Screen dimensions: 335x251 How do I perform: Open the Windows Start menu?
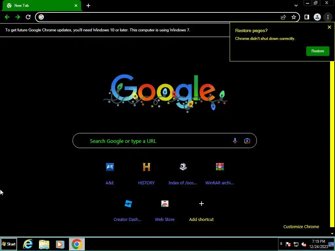pyautogui.click(x=9, y=244)
